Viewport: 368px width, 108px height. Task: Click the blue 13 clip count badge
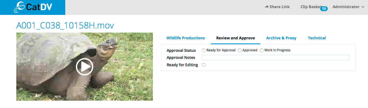324,9
